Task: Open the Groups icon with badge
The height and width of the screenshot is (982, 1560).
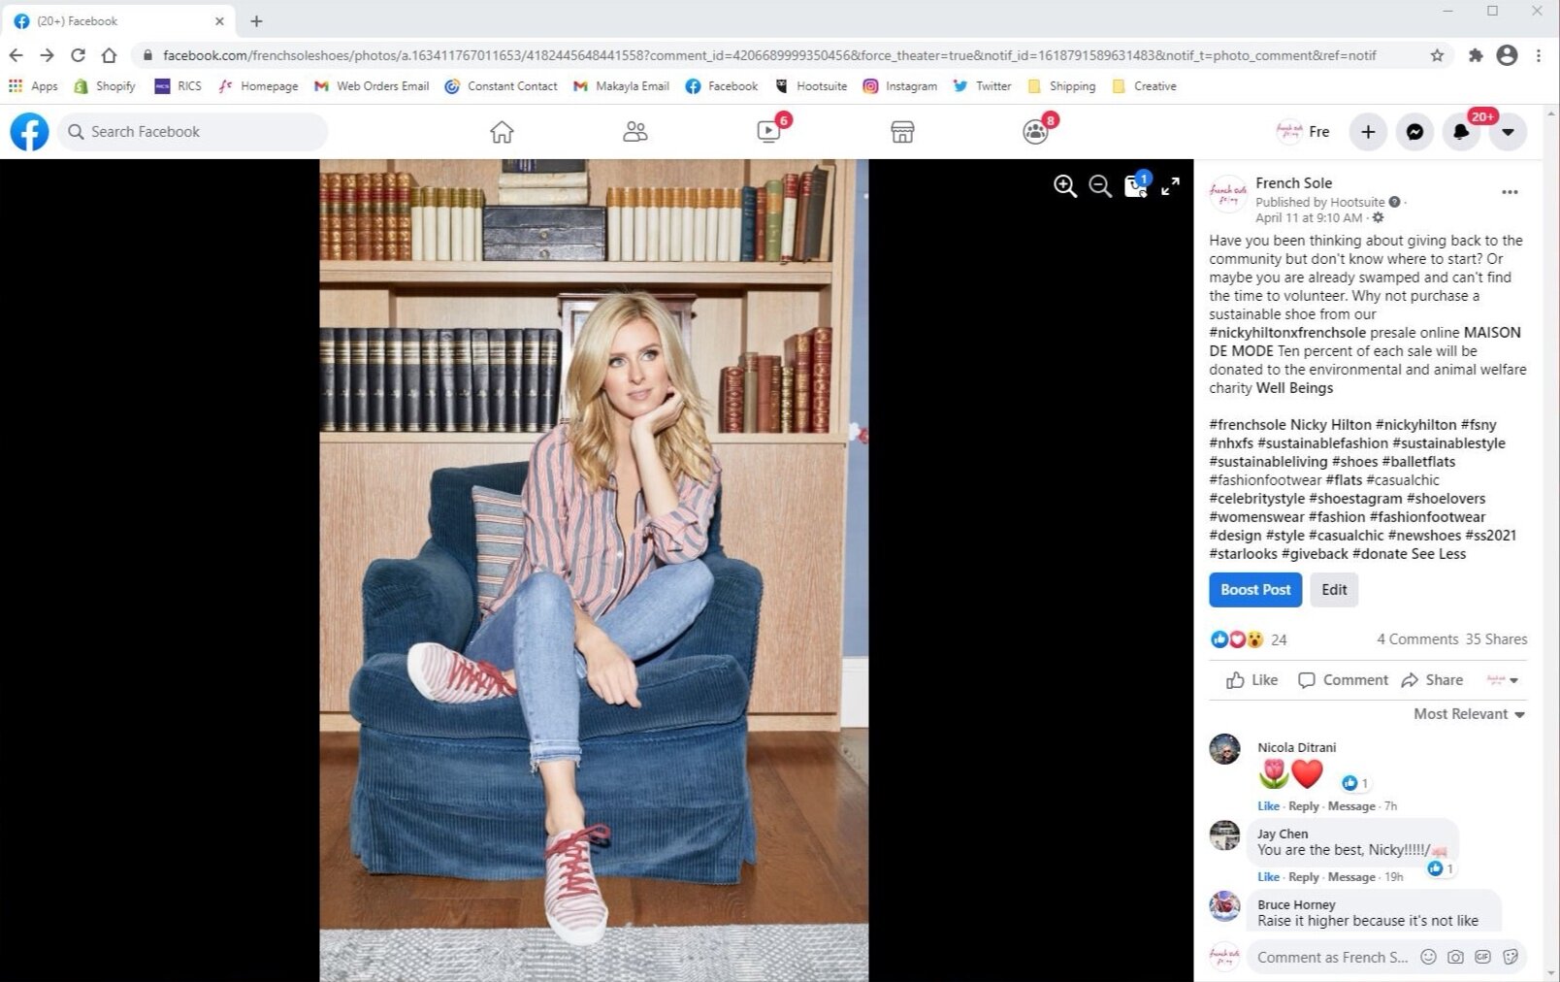Action: click(x=1035, y=132)
